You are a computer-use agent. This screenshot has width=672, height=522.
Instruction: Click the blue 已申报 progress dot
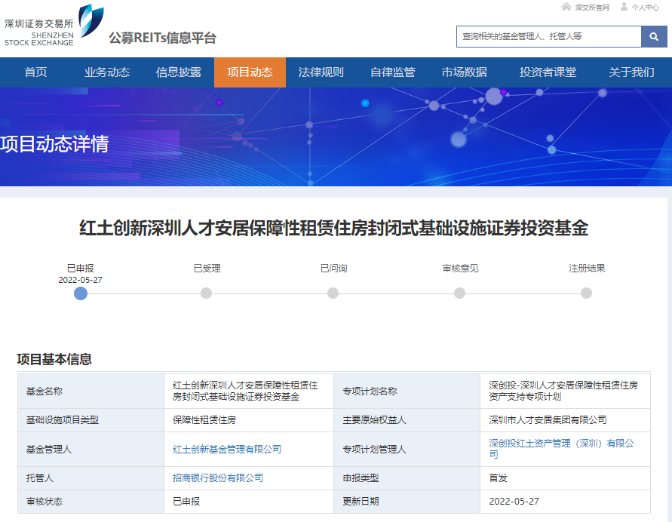click(x=81, y=293)
